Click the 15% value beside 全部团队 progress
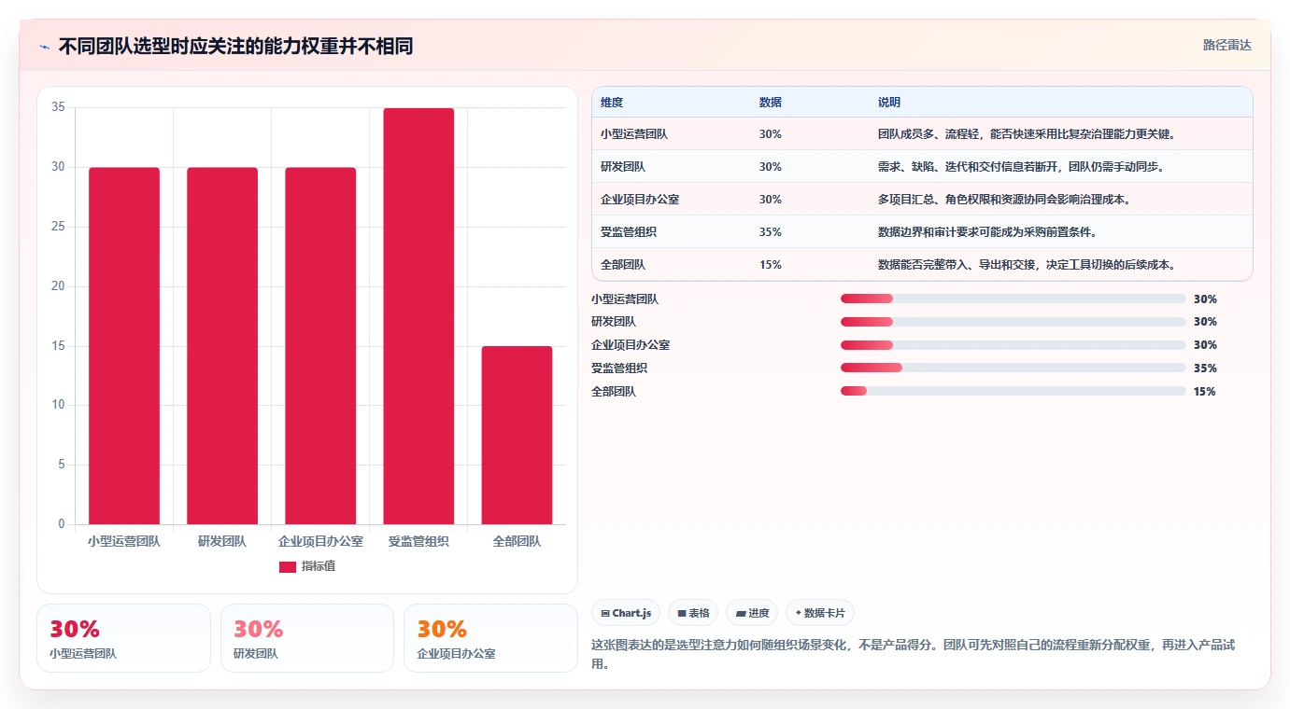 click(x=1205, y=391)
